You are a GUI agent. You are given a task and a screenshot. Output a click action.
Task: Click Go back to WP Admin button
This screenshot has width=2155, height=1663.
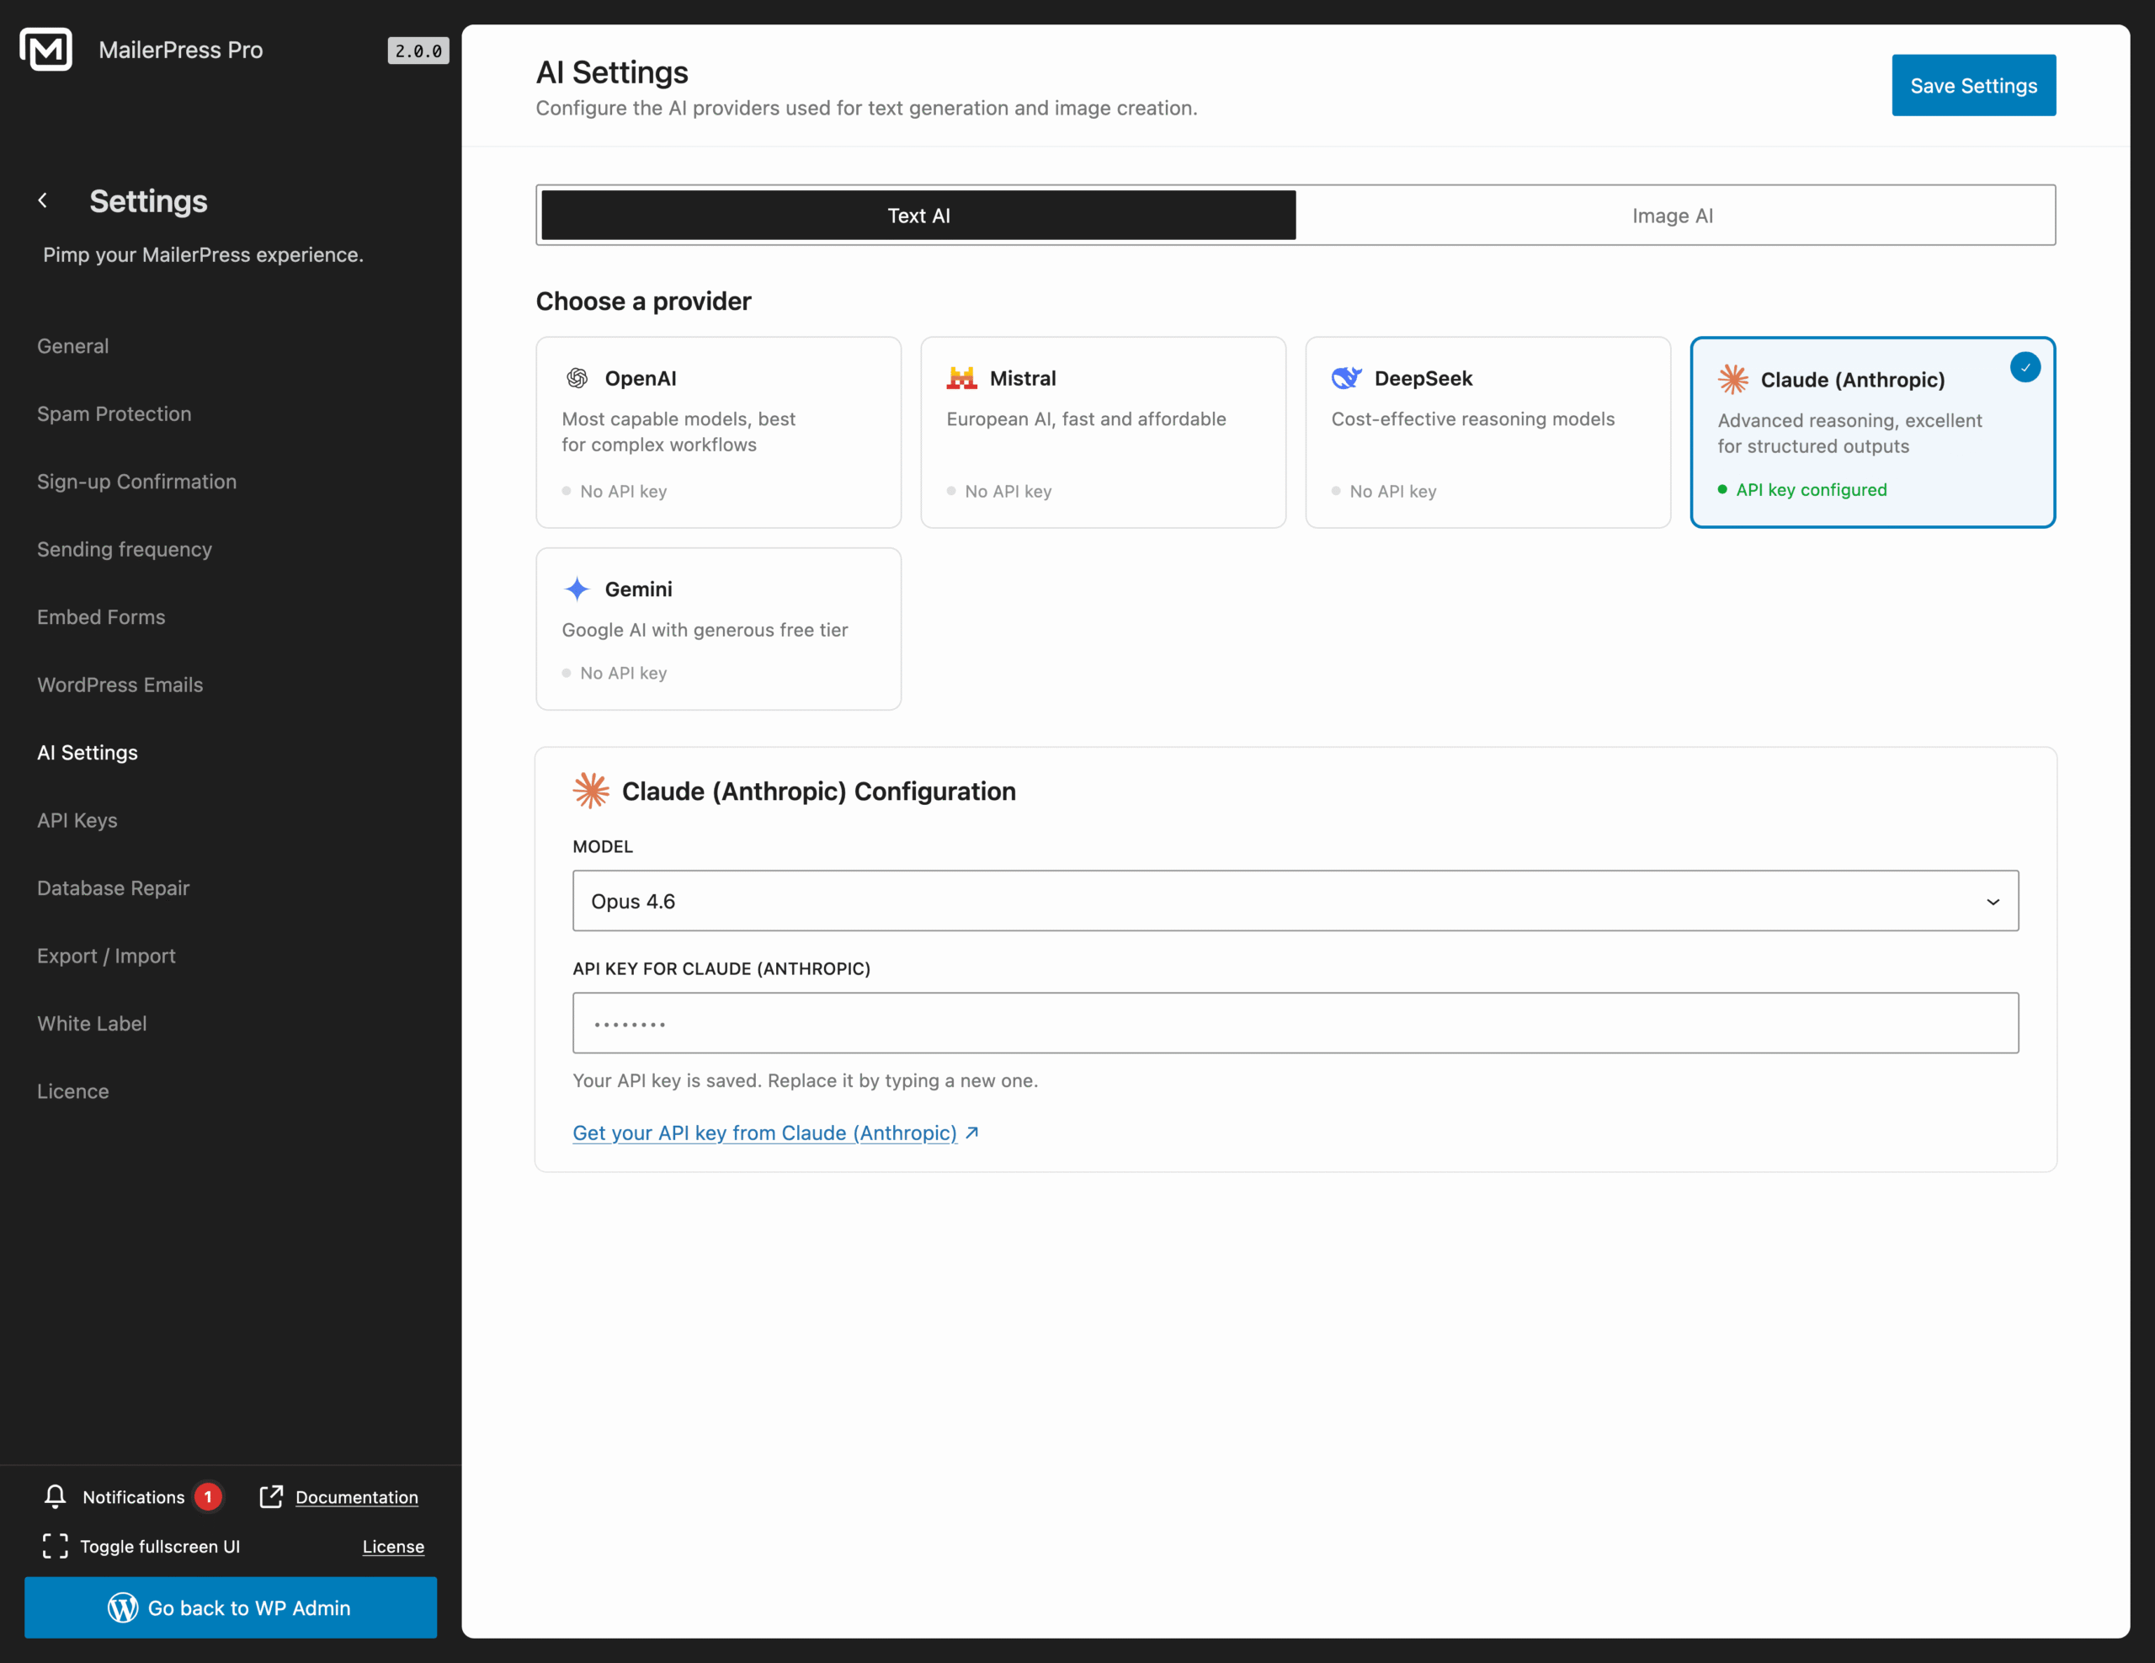230,1607
